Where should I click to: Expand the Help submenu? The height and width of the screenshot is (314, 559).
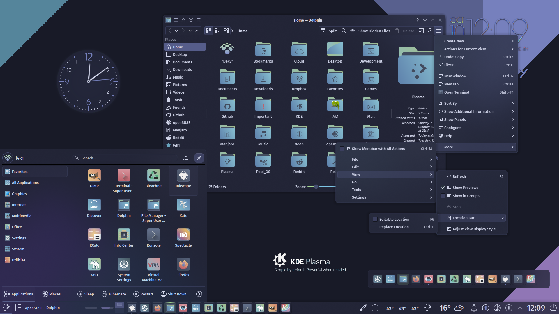coord(476,136)
